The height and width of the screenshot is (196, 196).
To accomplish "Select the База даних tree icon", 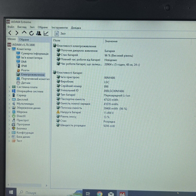I will 13,137.
